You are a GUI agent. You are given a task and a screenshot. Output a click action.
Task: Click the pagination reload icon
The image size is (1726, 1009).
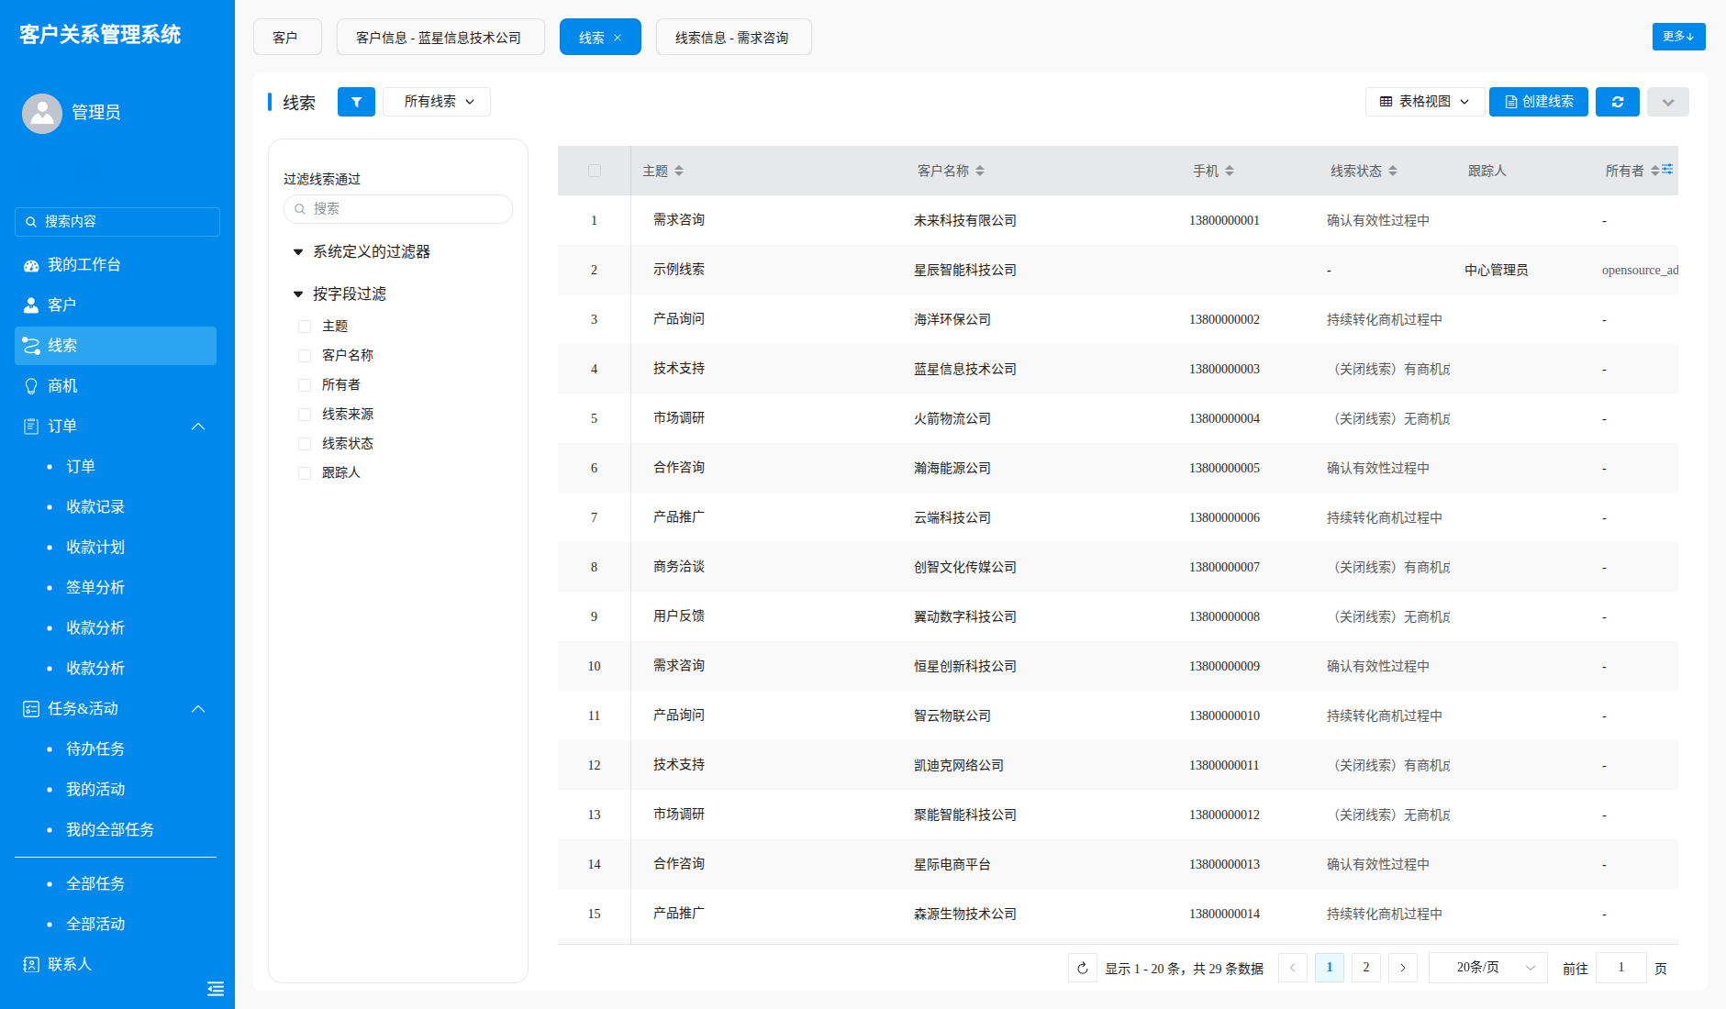pyautogui.click(x=1083, y=968)
